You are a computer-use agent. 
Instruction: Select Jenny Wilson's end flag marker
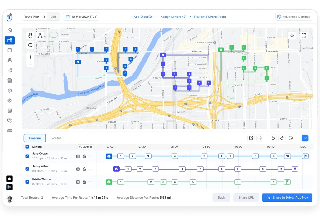click(295, 169)
